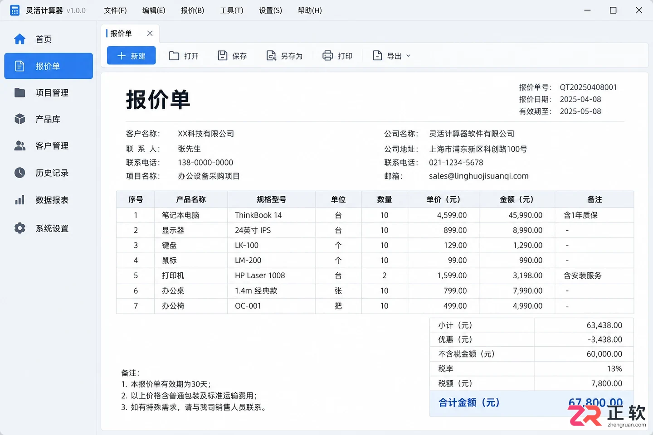This screenshot has height=435, width=653.
Task: Click the 另存为 icon in toolbar
Action: [271, 56]
